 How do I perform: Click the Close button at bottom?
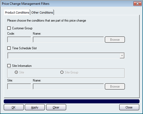pos(129,107)
